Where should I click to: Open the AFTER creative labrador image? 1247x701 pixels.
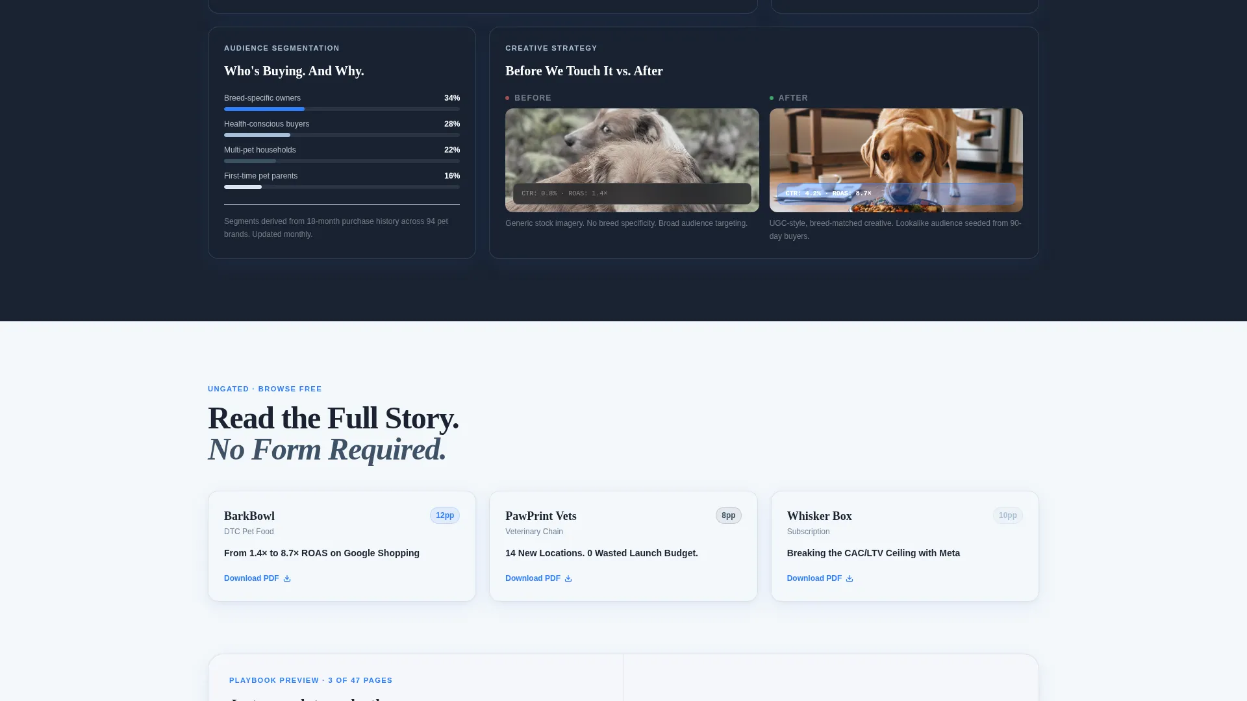[896, 160]
